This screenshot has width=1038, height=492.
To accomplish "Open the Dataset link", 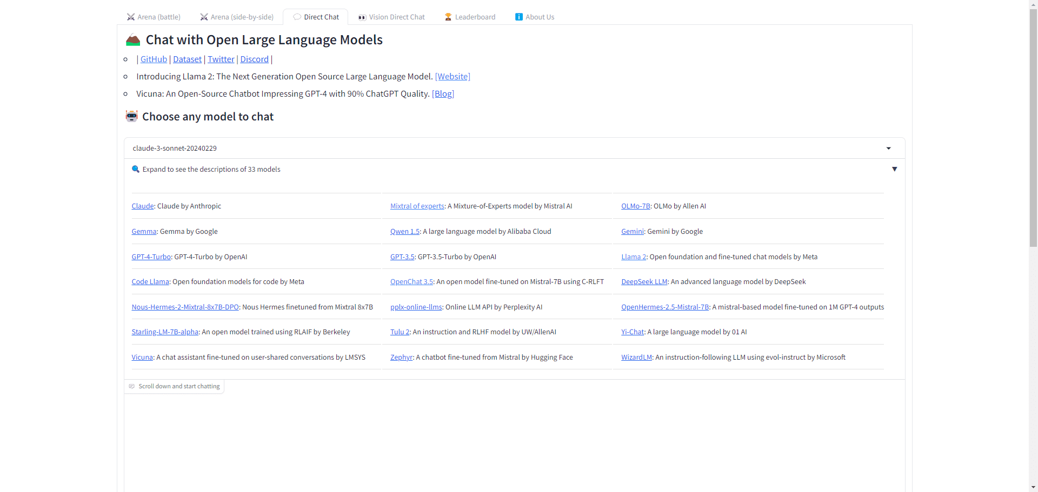I will (187, 59).
